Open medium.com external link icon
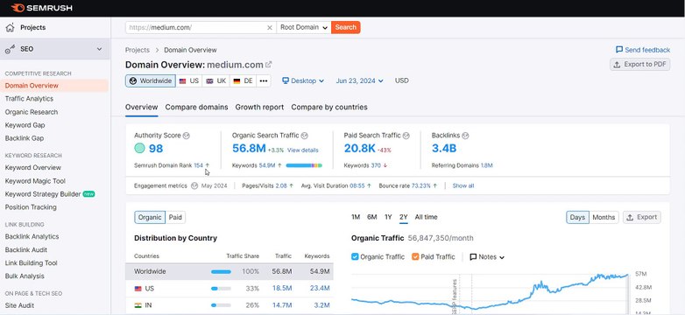The image size is (685, 315). pos(269,65)
